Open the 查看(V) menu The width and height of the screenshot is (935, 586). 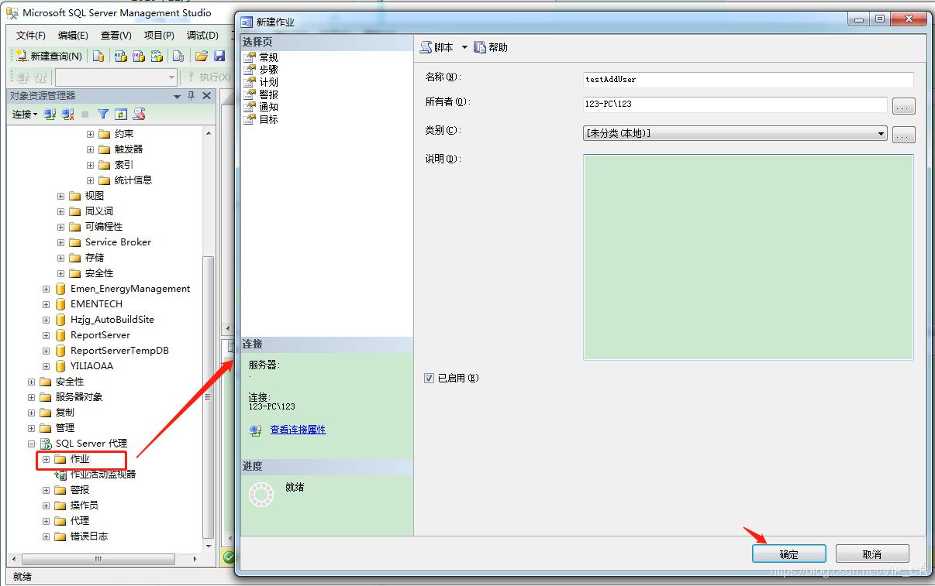pos(115,35)
